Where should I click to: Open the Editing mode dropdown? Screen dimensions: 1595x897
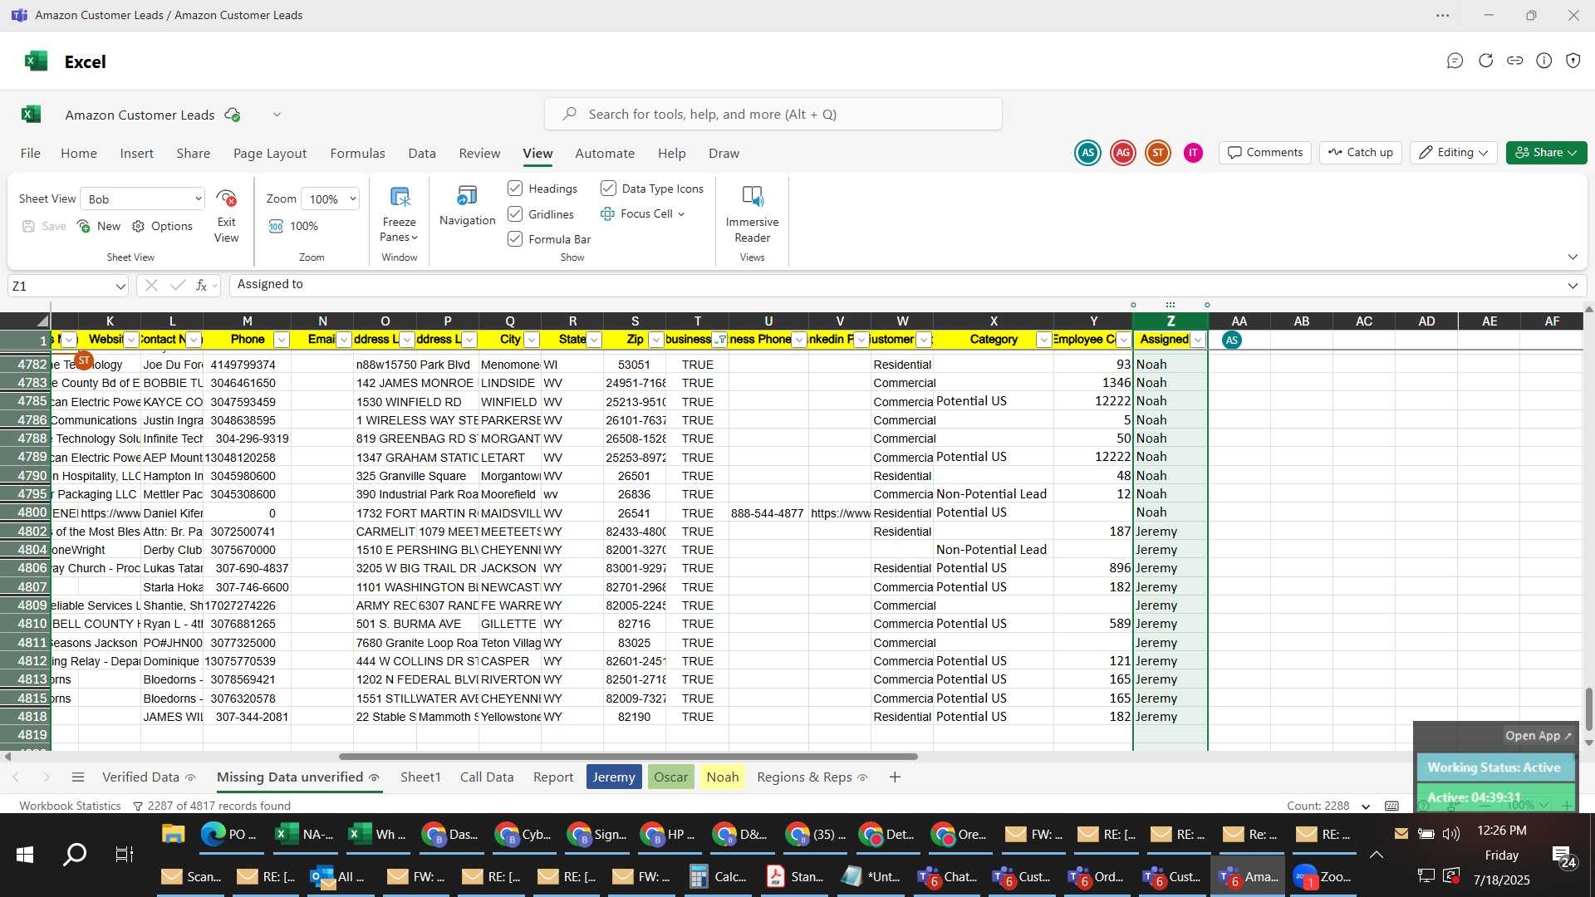pos(1454,153)
